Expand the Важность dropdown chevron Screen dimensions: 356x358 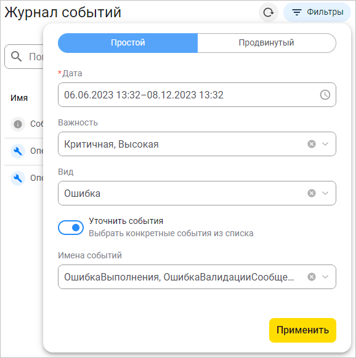325,144
